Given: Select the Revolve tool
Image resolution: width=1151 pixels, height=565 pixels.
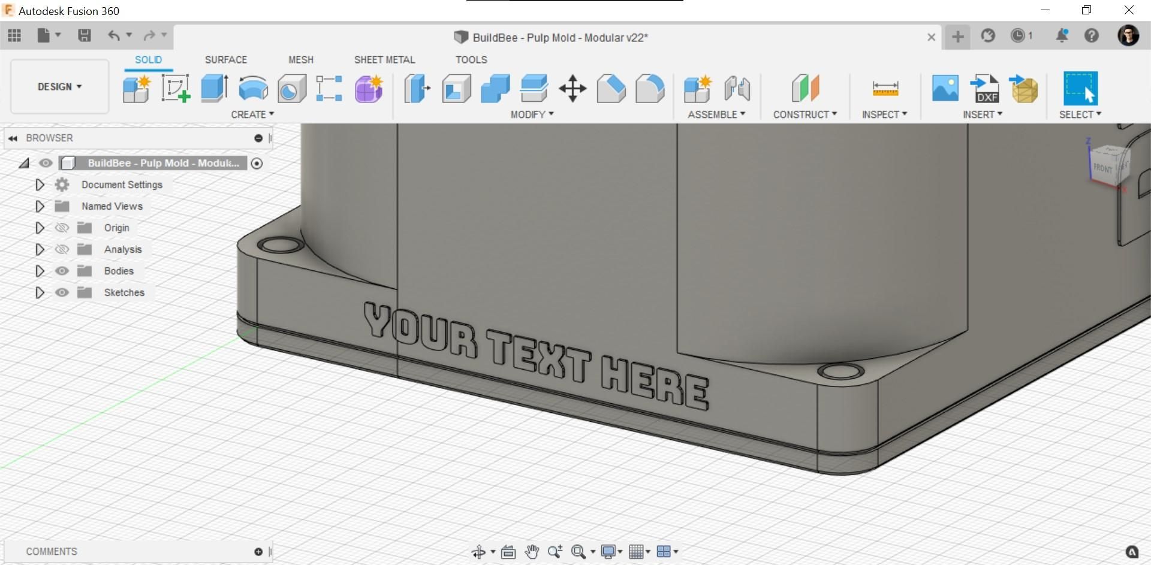Looking at the screenshot, I should click(252, 88).
